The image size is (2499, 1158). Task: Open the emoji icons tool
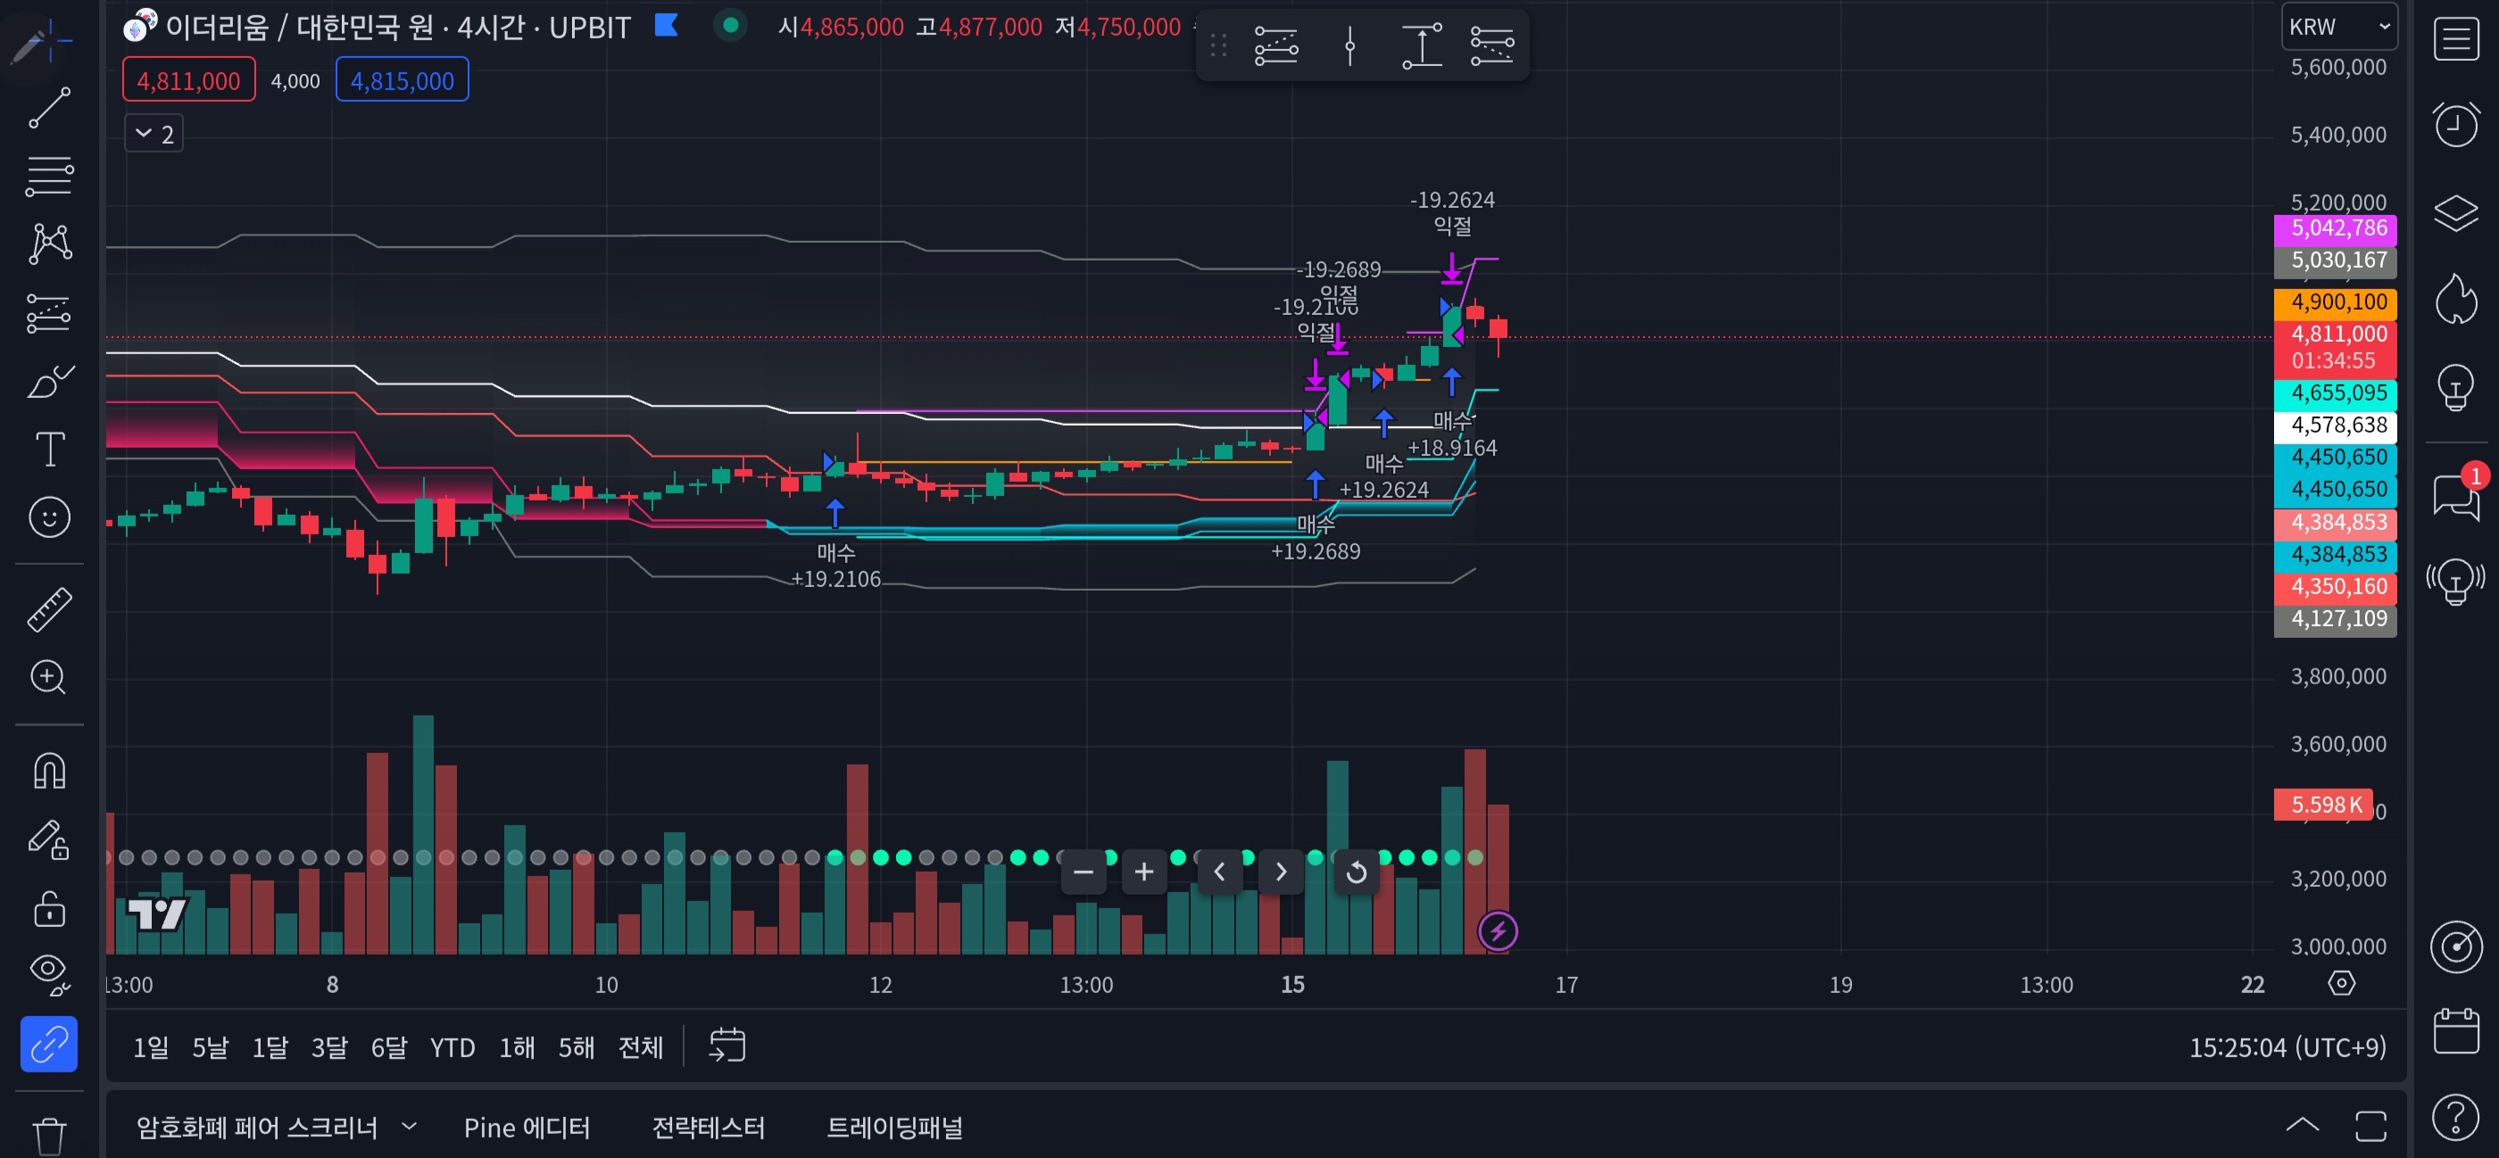click(x=48, y=517)
